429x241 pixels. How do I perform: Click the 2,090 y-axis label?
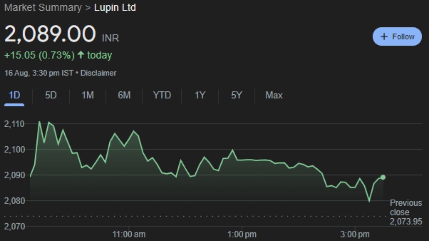point(14,175)
